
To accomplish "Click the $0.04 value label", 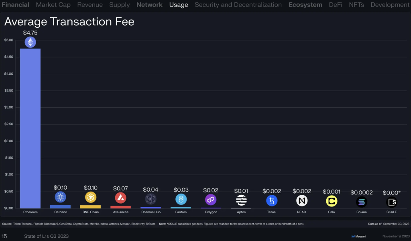I will pyautogui.click(x=151, y=189).
